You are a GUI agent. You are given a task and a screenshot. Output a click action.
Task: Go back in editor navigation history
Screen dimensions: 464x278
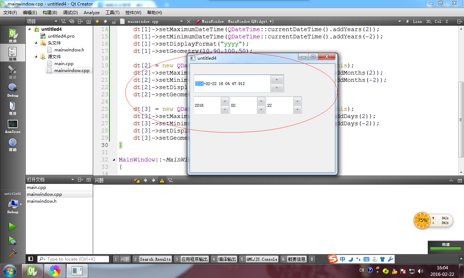97,22
